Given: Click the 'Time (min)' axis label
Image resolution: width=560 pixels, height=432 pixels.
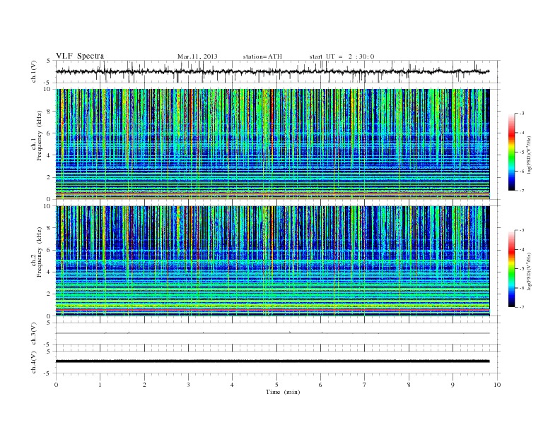Looking at the screenshot, I should tap(283, 392).
